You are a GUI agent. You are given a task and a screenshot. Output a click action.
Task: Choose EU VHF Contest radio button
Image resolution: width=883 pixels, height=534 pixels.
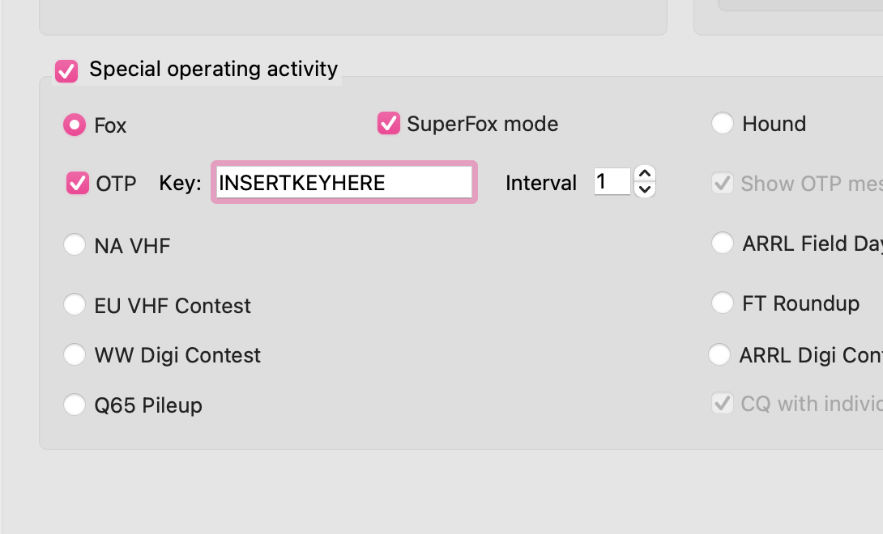75,304
